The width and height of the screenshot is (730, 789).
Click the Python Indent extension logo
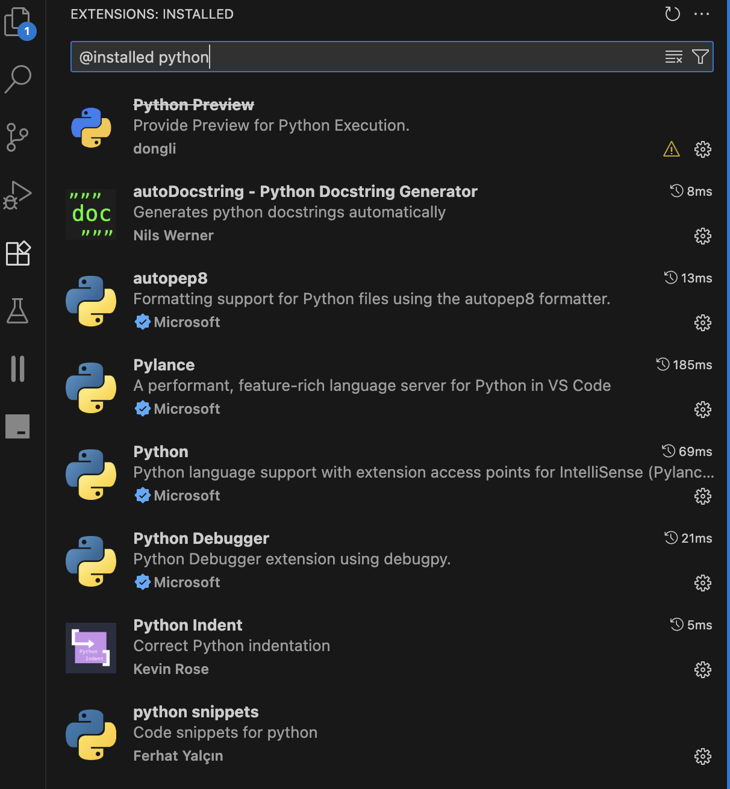91,648
